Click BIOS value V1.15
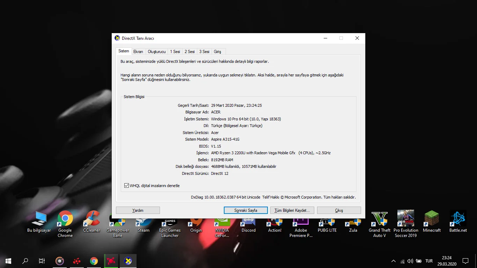The height and width of the screenshot is (268, 477). 216,146
